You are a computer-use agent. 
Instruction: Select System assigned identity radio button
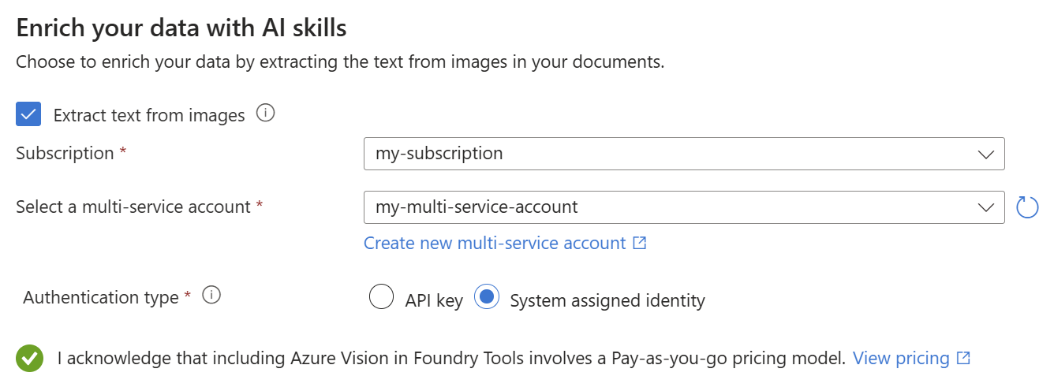click(x=487, y=297)
